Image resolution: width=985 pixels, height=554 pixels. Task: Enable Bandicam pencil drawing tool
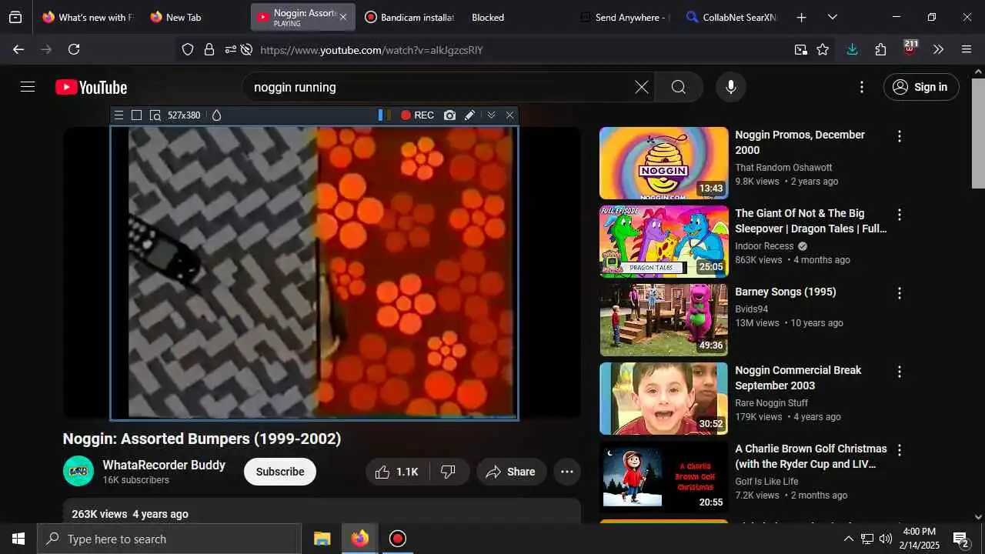(x=469, y=115)
